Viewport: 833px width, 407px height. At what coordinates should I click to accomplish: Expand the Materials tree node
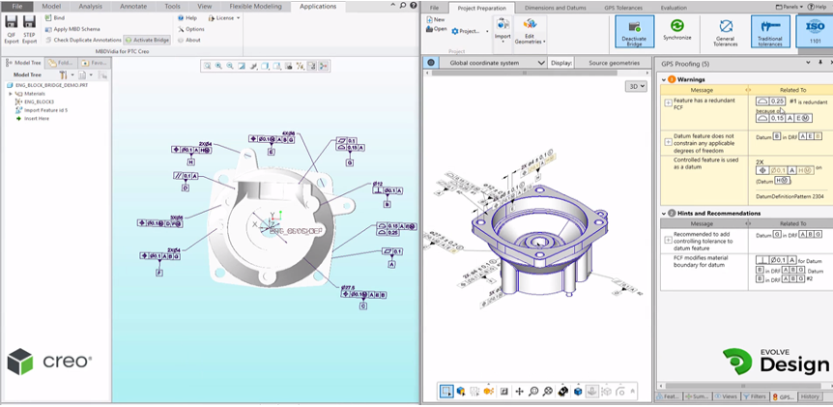click(x=10, y=94)
